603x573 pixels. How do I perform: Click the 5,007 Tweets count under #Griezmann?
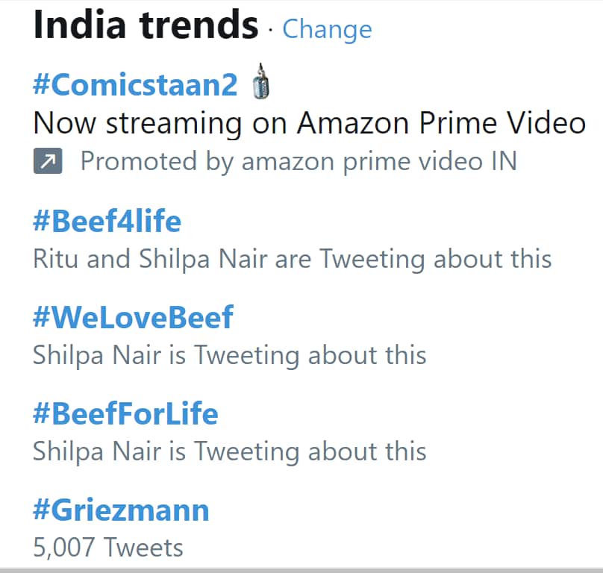tap(107, 547)
